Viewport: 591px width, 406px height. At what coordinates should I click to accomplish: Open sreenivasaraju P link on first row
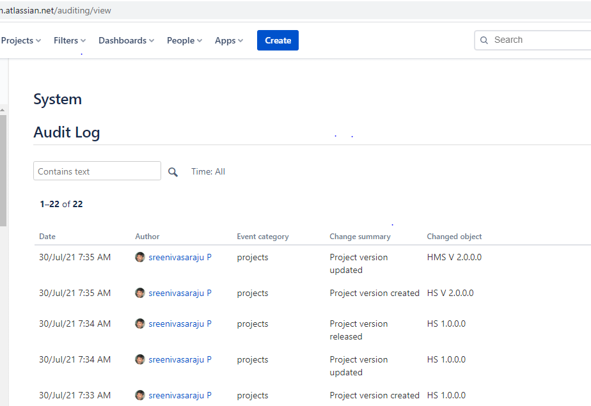pyautogui.click(x=180, y=257)
